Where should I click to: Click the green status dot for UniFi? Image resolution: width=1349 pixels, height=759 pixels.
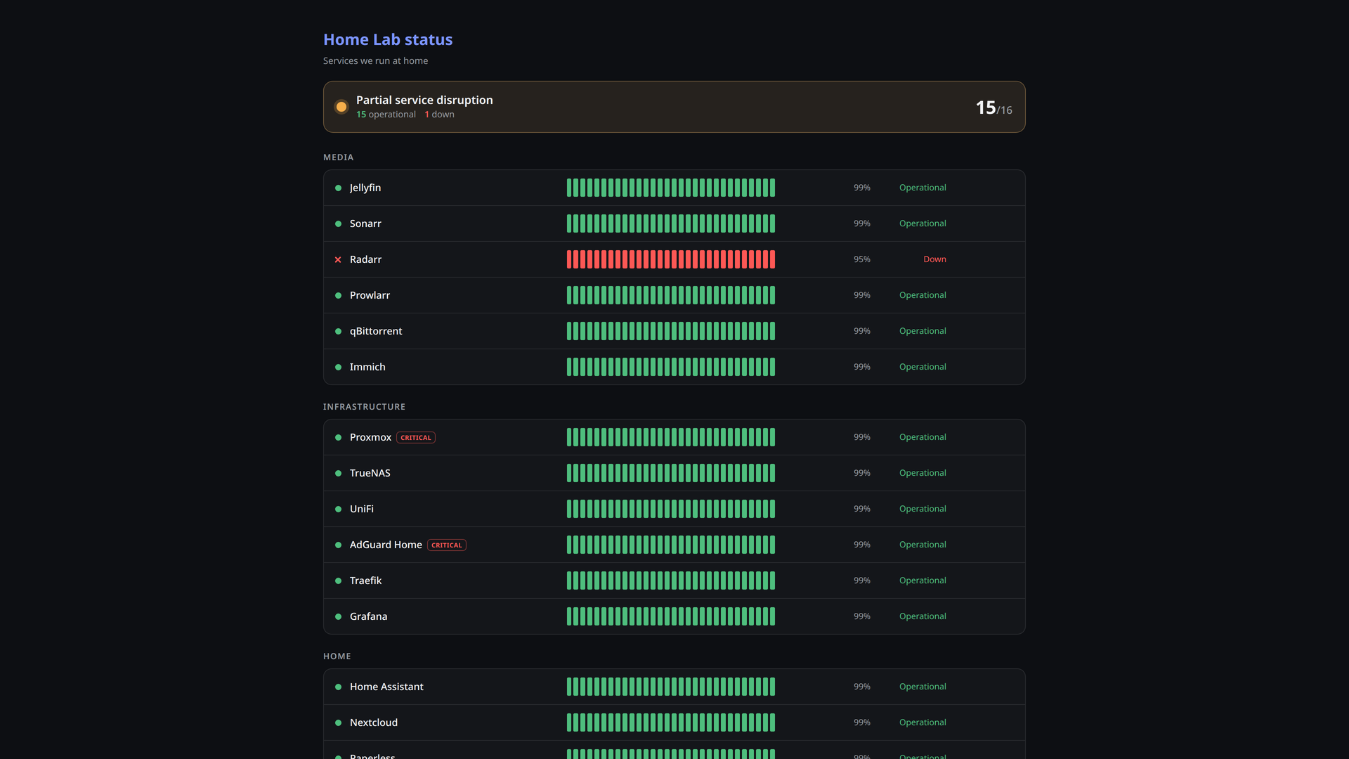pos(338,509)
